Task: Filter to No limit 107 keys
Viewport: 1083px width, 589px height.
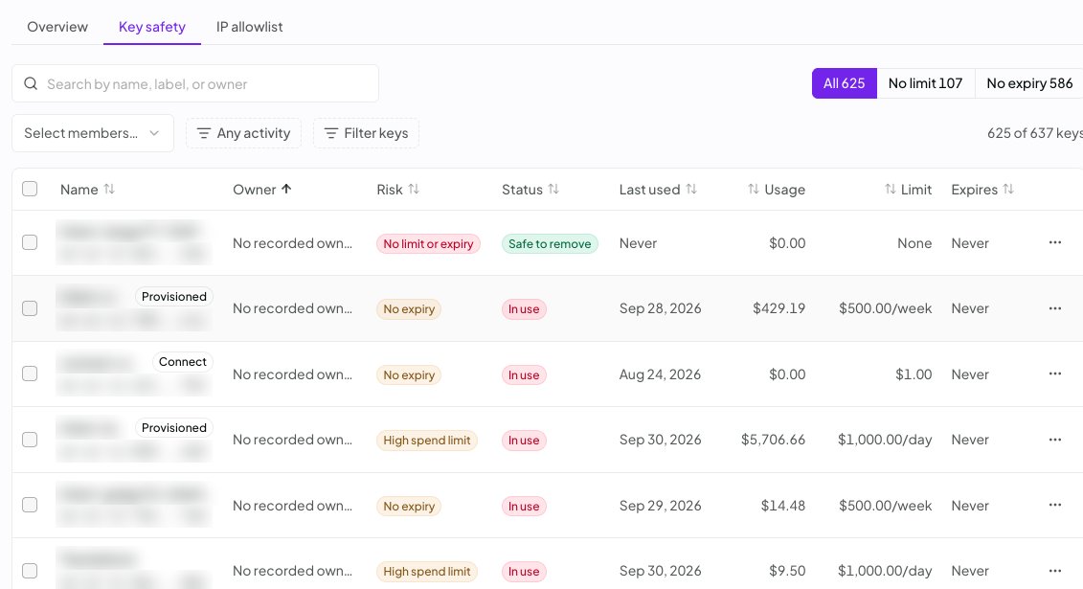Action: pos(926,83)
